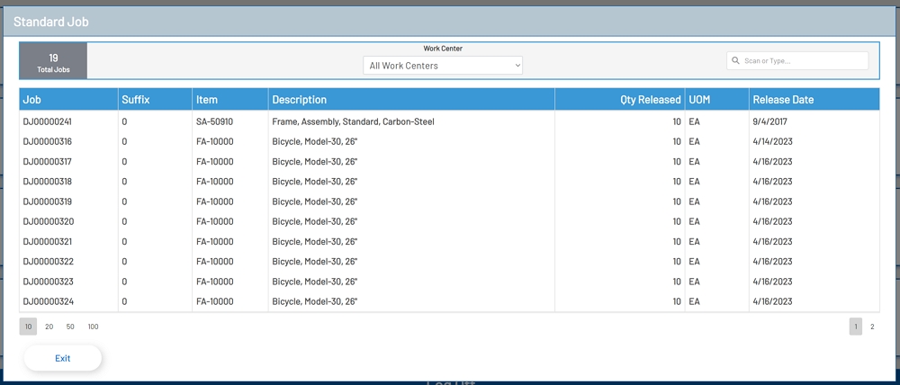The height and width of the screenshot is (385, 900).
Task: Go to page 2 of results
Action: click(x=871, y=327)
